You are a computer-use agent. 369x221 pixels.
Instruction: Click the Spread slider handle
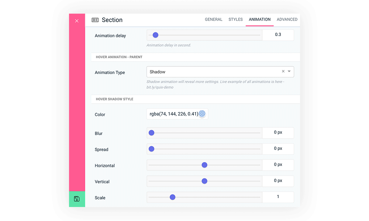[x=151, y=149]
